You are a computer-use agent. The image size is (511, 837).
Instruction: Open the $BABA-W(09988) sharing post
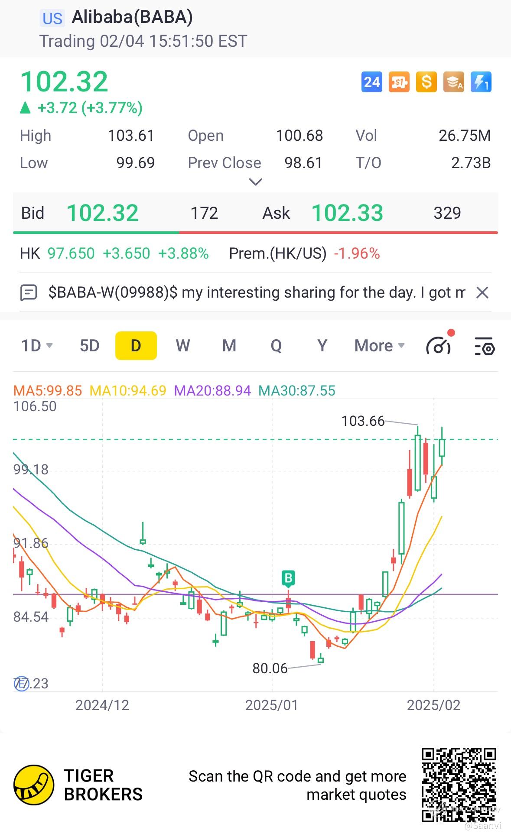(257, 293)
